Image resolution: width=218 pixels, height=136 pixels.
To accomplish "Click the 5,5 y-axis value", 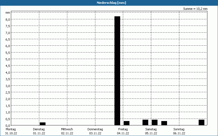I will coord(8,53).
